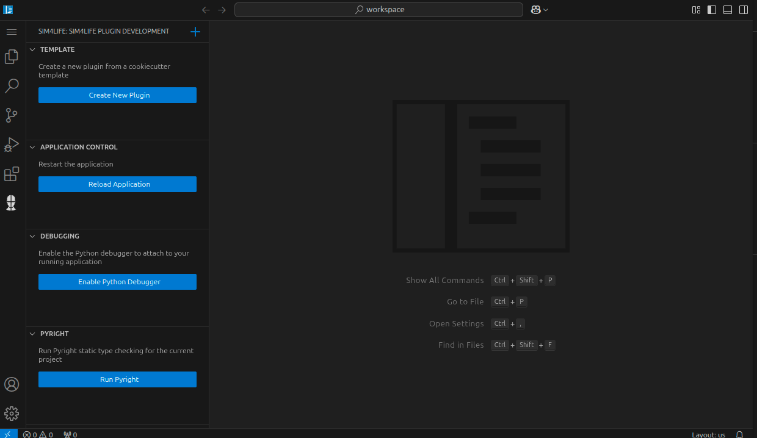Click the Enable Python Debugger button

117,282
